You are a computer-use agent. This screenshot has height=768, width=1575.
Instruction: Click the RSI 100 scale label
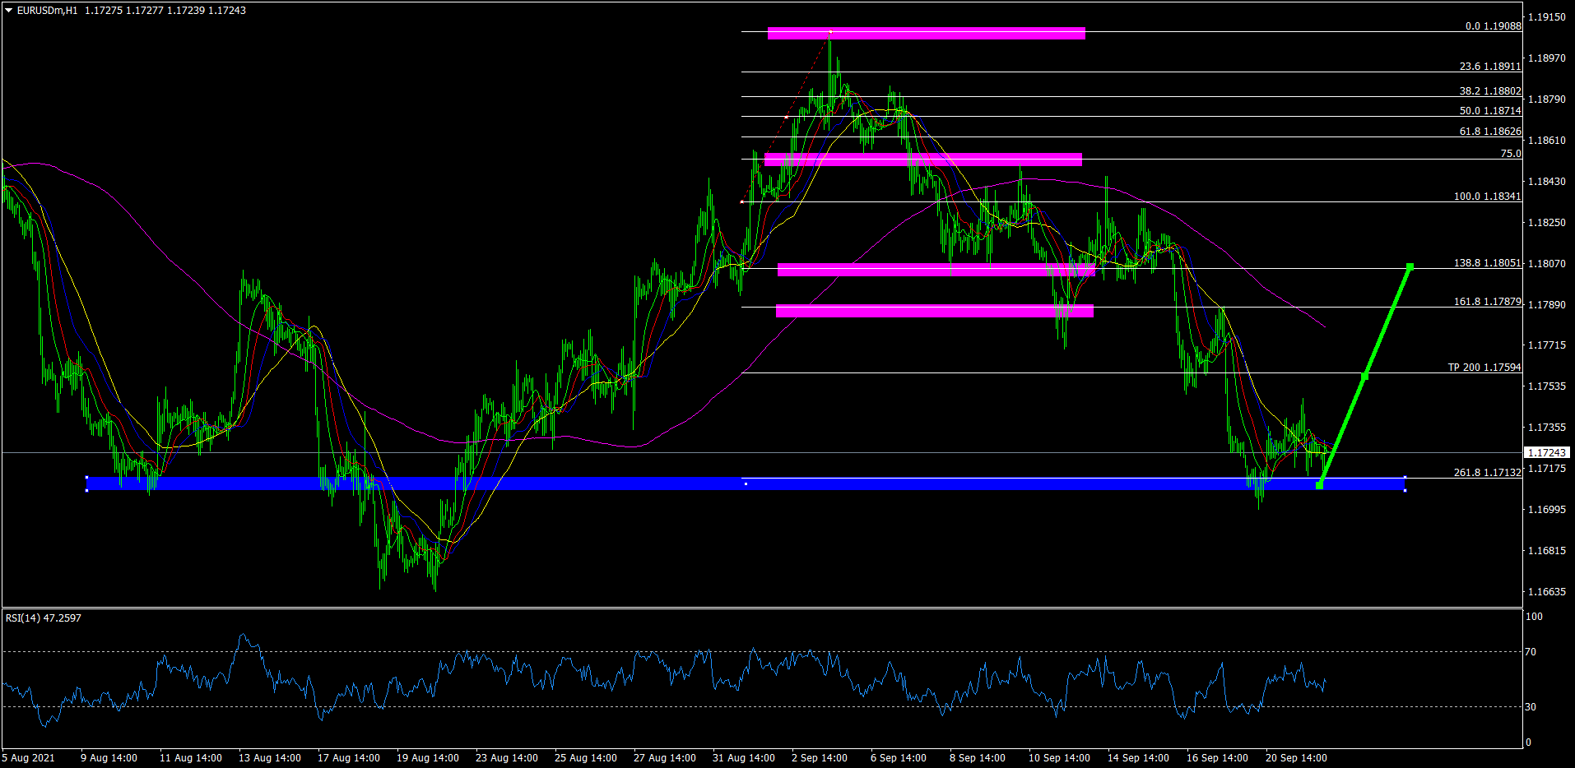coord(1534,617)
